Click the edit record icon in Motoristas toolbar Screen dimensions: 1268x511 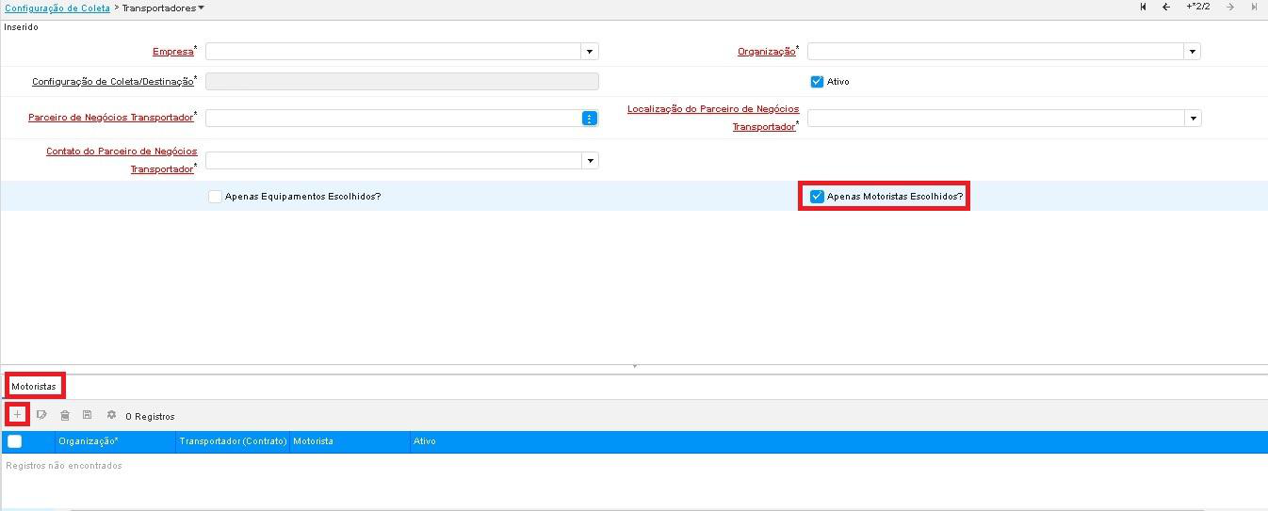41,415
